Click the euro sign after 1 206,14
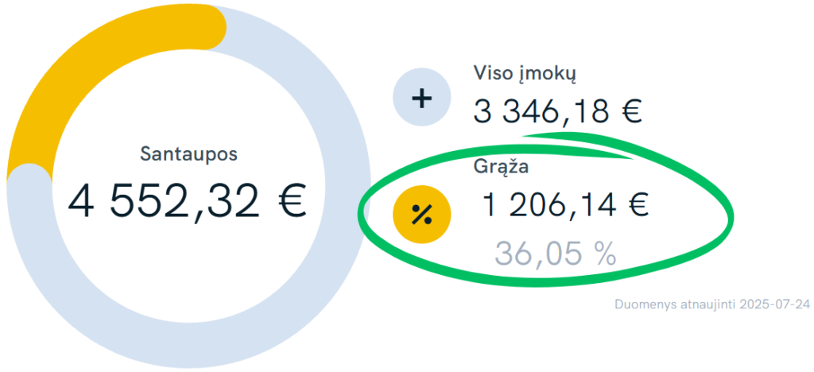The height and width of the screenshot is (372, 814). point(634,204)
